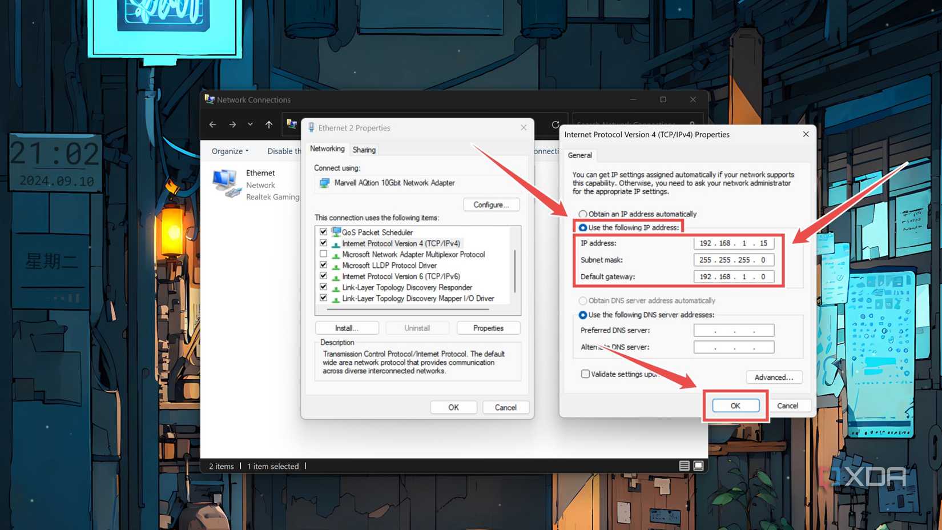Click the Install... button
The width and height of the screenshot is (942, 530).
click(x=347, y=328)
